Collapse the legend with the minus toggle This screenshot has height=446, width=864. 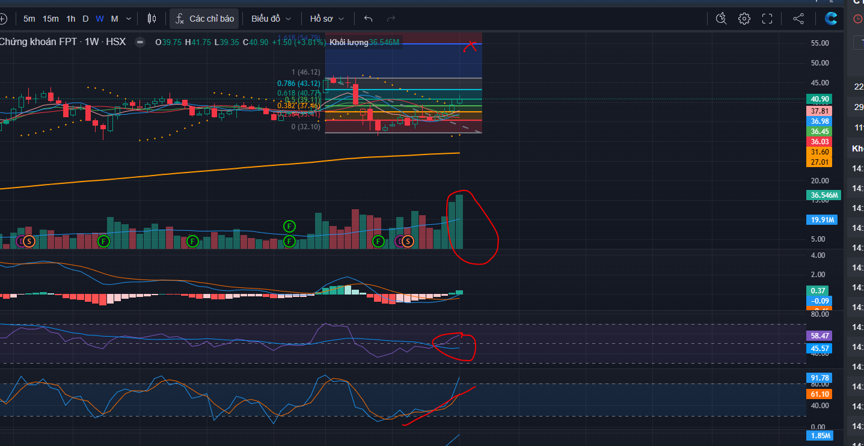pyautogui.click(x=140, y=42)
